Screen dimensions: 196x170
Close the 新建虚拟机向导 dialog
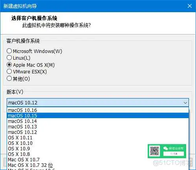(x=190, y=6)
